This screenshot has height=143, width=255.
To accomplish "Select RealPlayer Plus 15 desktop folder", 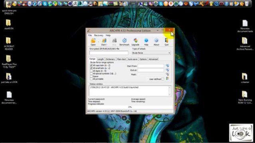I will [x=9, y=62].
